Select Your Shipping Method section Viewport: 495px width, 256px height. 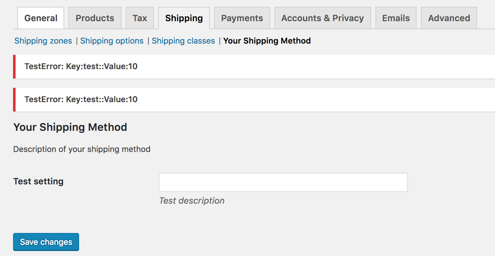[x=267, y=41]
